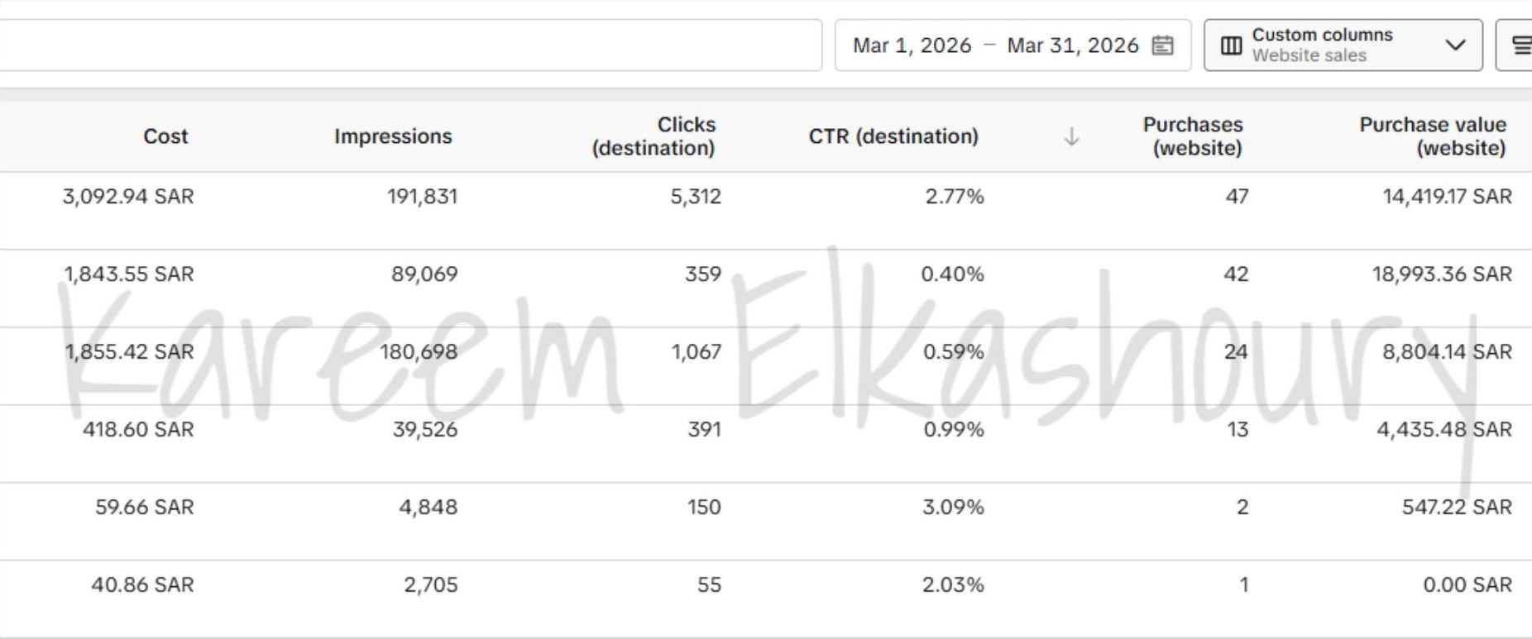Click the Custom columns grid icon
Image resolution: width=1532 pixels, height=639 pixels.
tap(1231, 45)
